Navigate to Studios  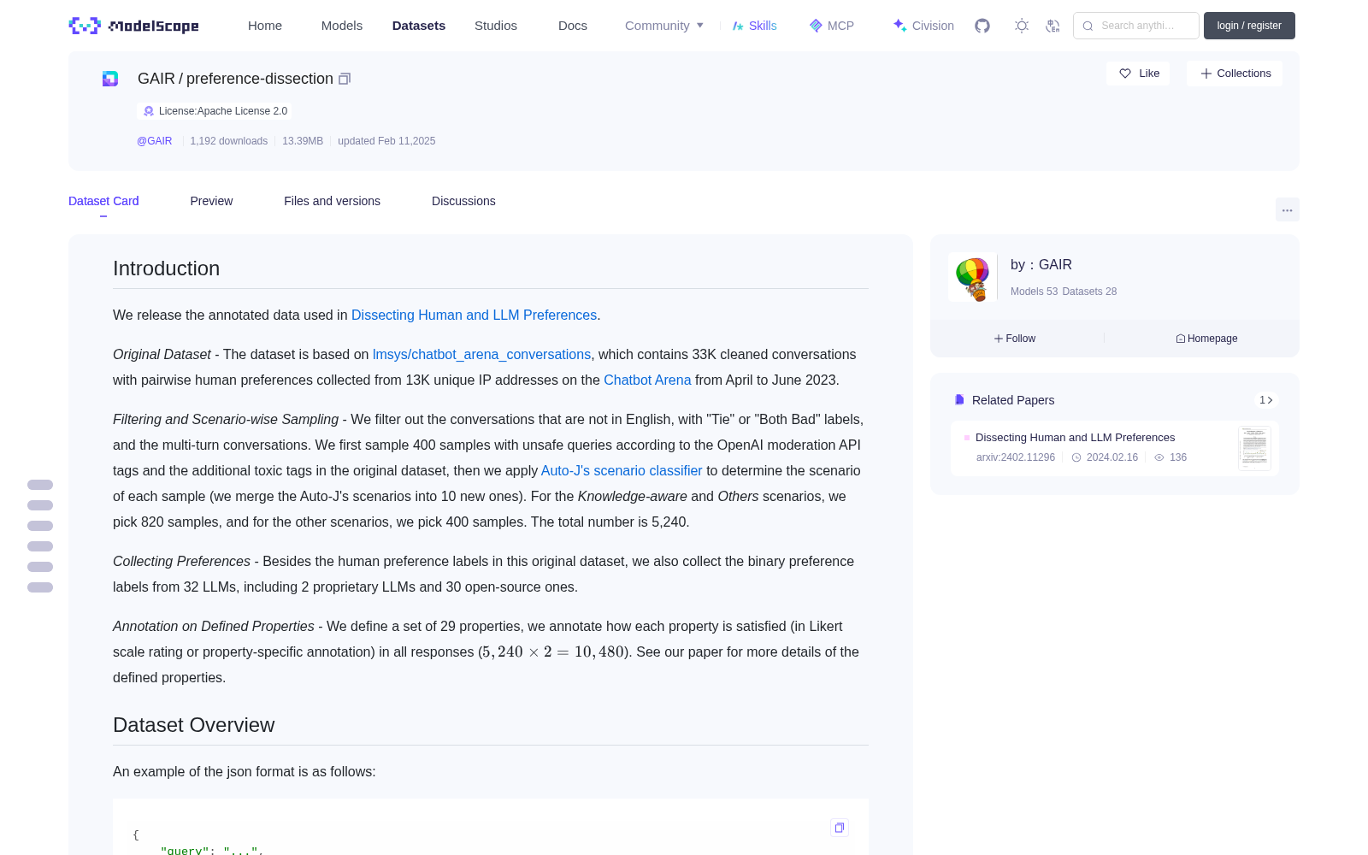[x=496, y=26]
